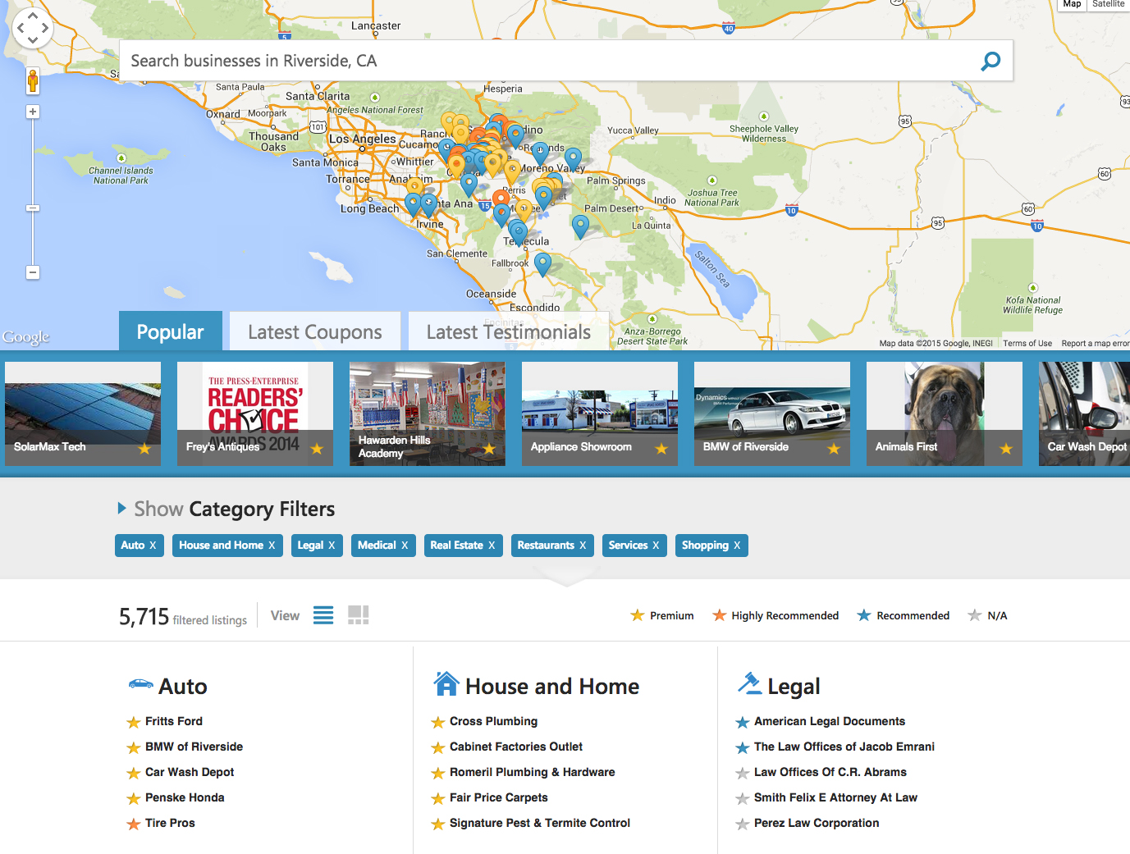Open the Appliance Showroom thumbnail
1130x854 pixels.
(600, 413)
